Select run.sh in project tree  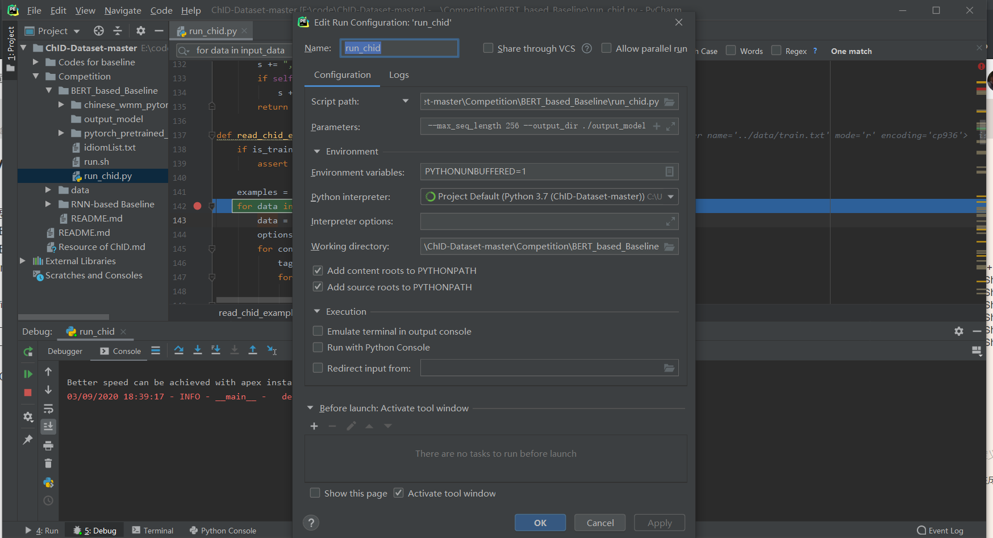click(x=96, y=161)
